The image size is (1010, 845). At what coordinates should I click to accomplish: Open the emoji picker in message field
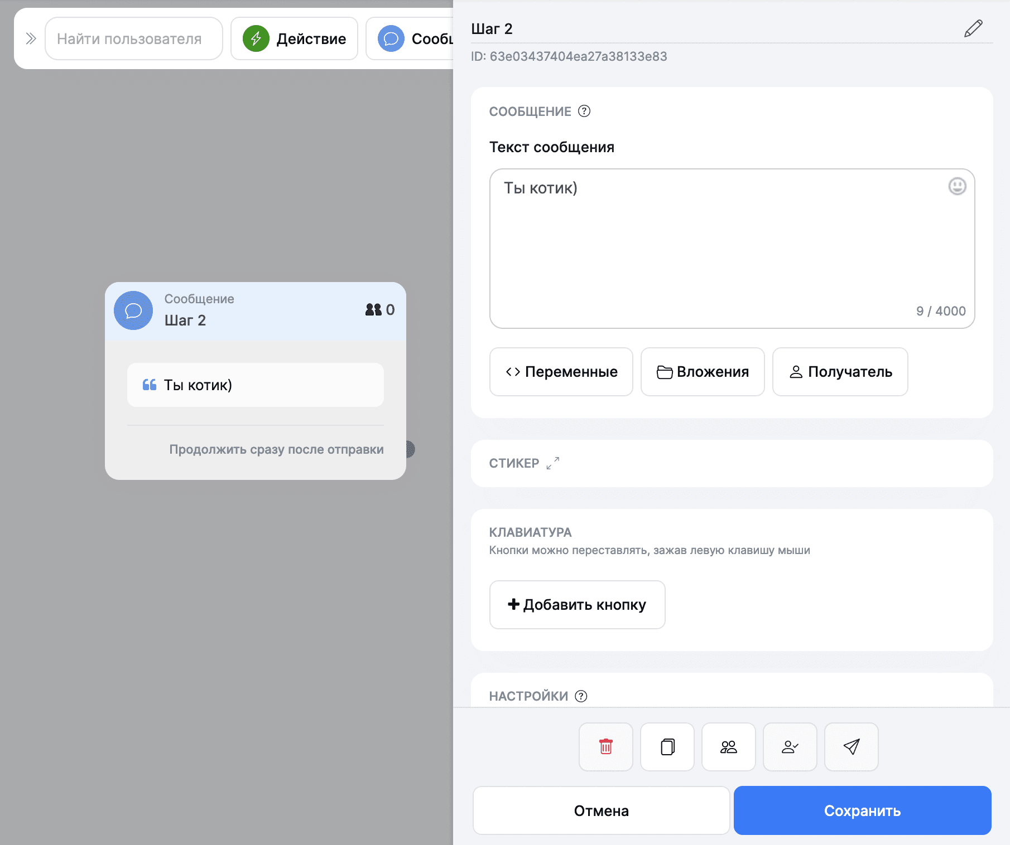click(957, 186)
